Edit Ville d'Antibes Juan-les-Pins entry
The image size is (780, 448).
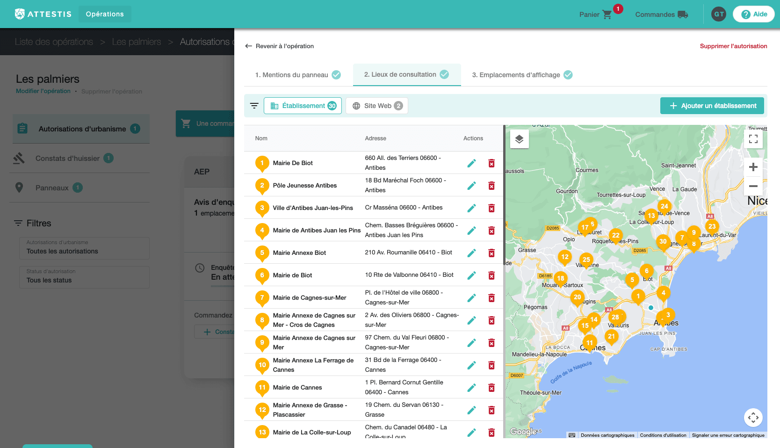(x=471, y=208)
